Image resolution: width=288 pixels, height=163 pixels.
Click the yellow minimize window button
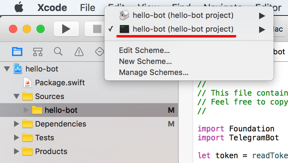point(27,29)
